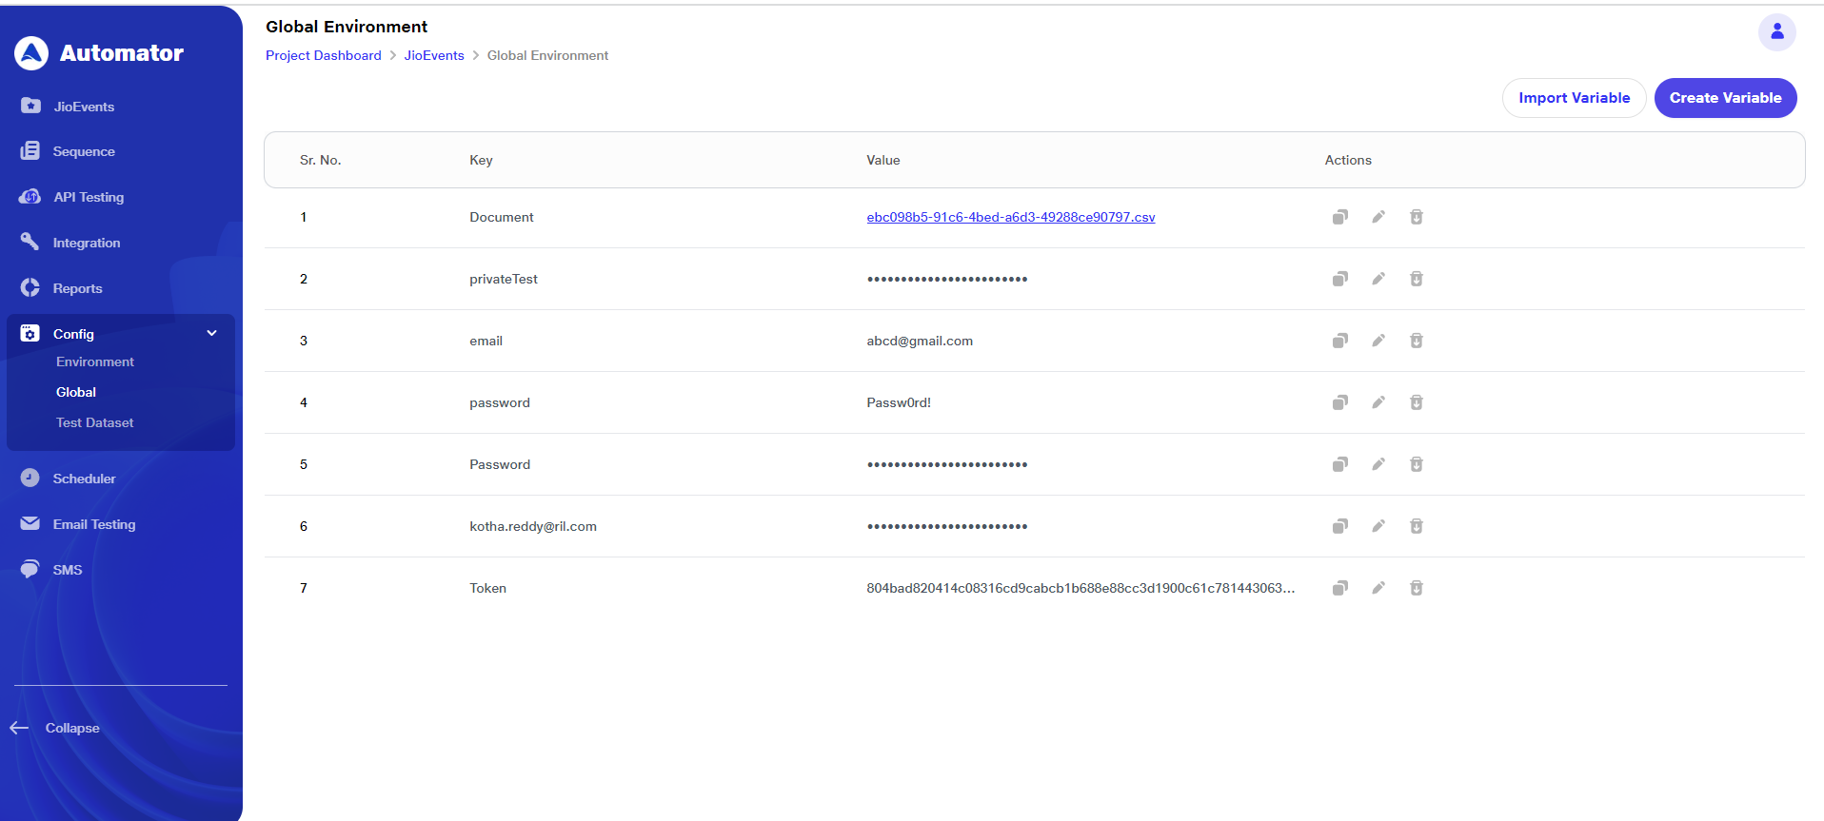Click the Key column header
The image size is (1824, 821).
(481, 160)
